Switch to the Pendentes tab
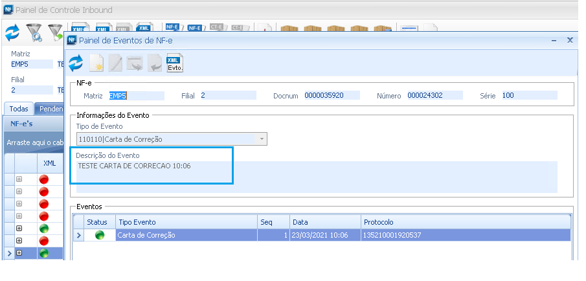The height and width of the screenshot is (281, 586). [x=50, y=109]
